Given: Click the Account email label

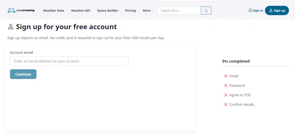Looking at the screenshot, I should tap(21, 53).
